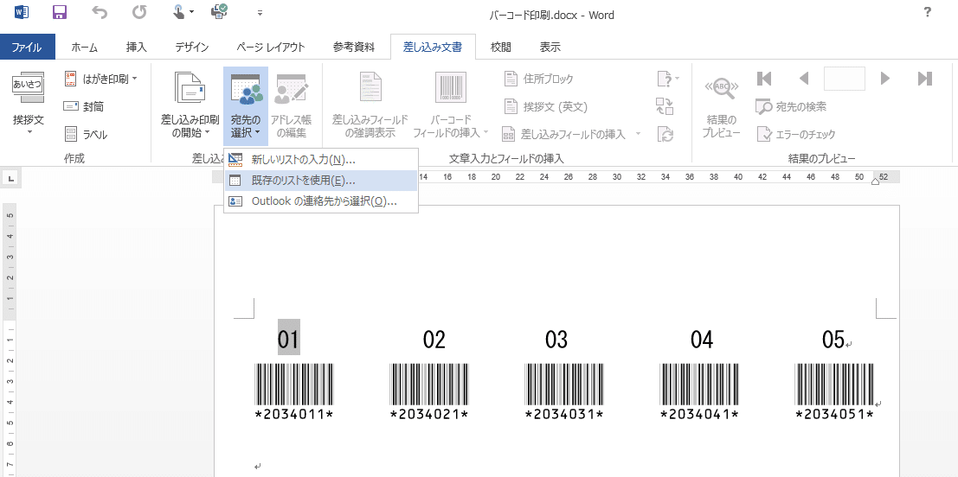Open Word help with the question mark
958x477 pixels.
[928, 11]
